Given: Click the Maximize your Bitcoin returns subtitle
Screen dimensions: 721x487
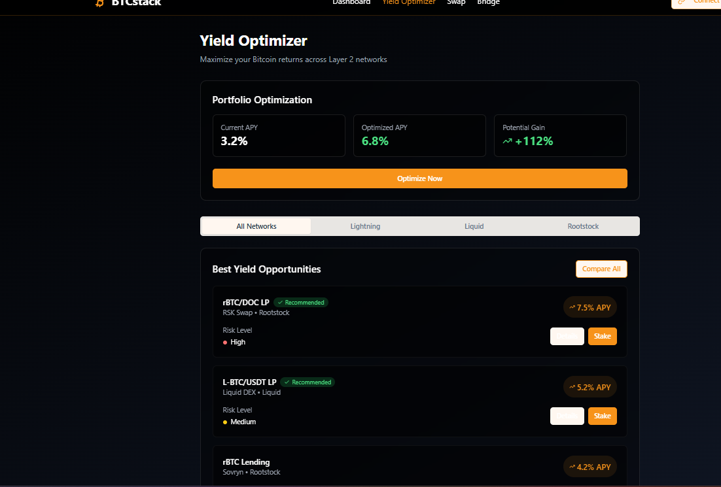Looking at the screenshot, I should pos(293,59).
